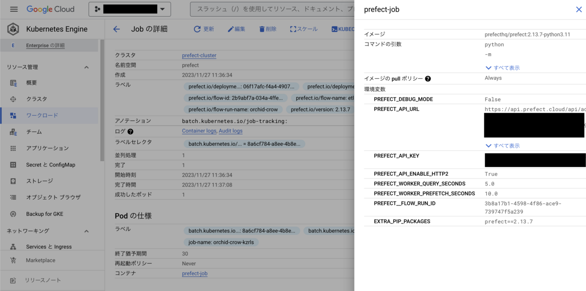Click the Secret と ConfigMap icon
This screenshot has height=291, width=586.
click(13, 165)
